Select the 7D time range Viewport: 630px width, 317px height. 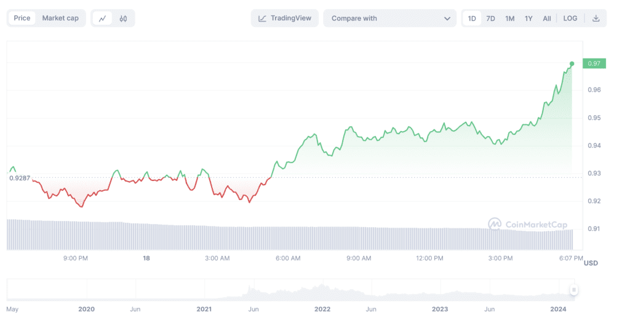click(x=490, y=18)
